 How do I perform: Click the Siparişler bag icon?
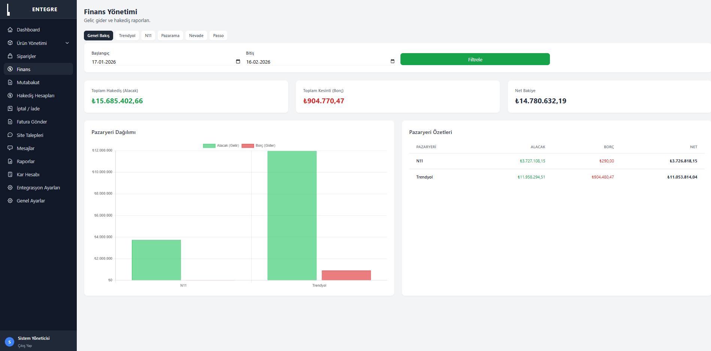[10, 56]
